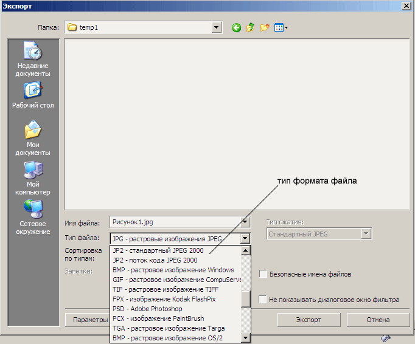Click scroll-down arrow of file type list
415x344 pixels.
(246, 338)
